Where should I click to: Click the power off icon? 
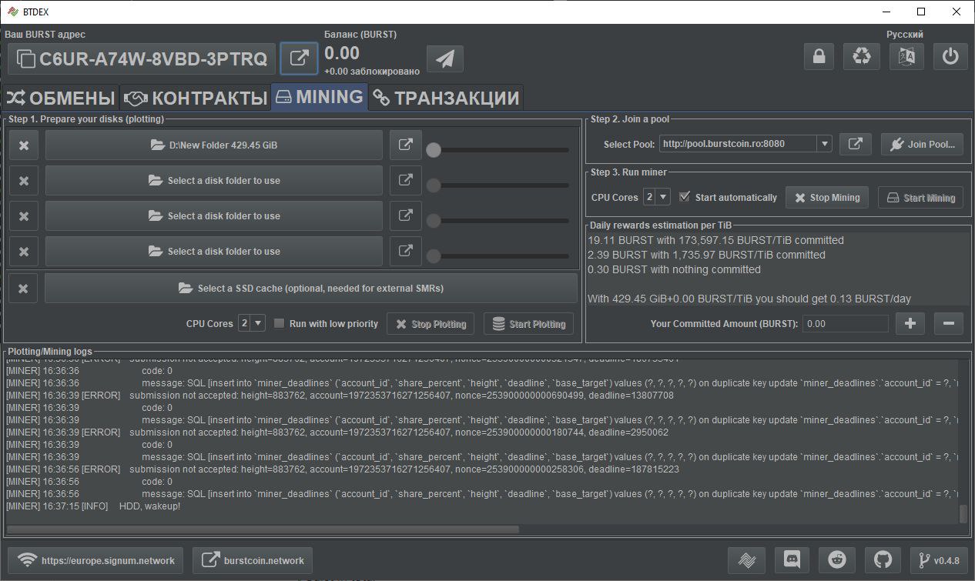point(950,57)
